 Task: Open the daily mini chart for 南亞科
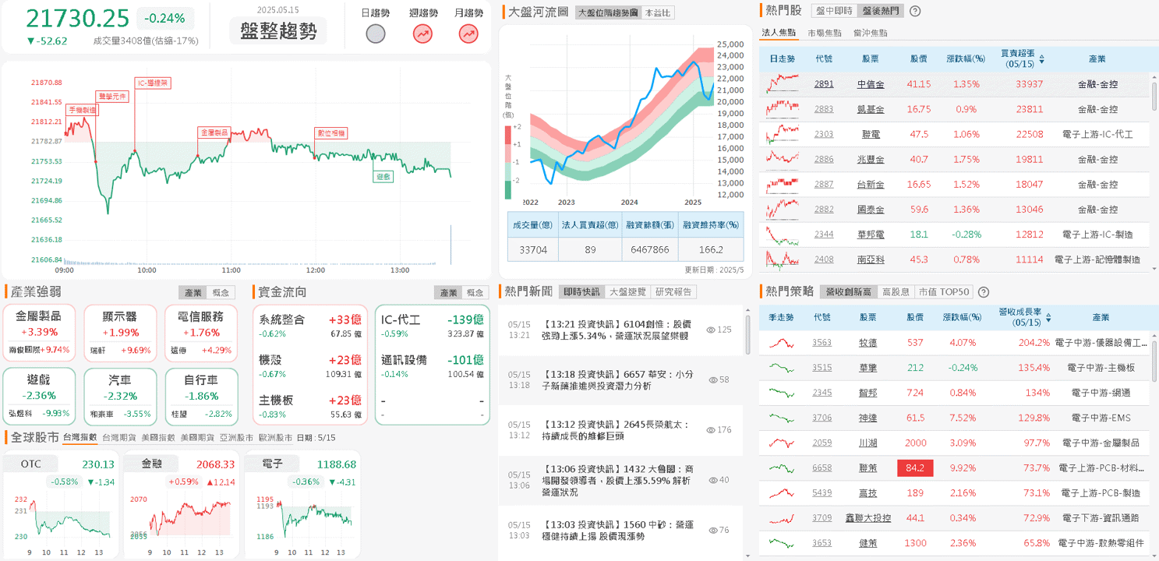click(783, 259)
